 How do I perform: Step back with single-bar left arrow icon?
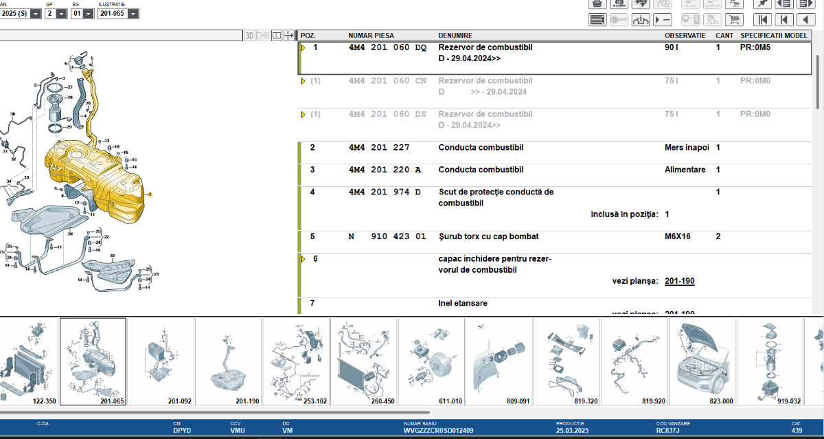(783, 19)
